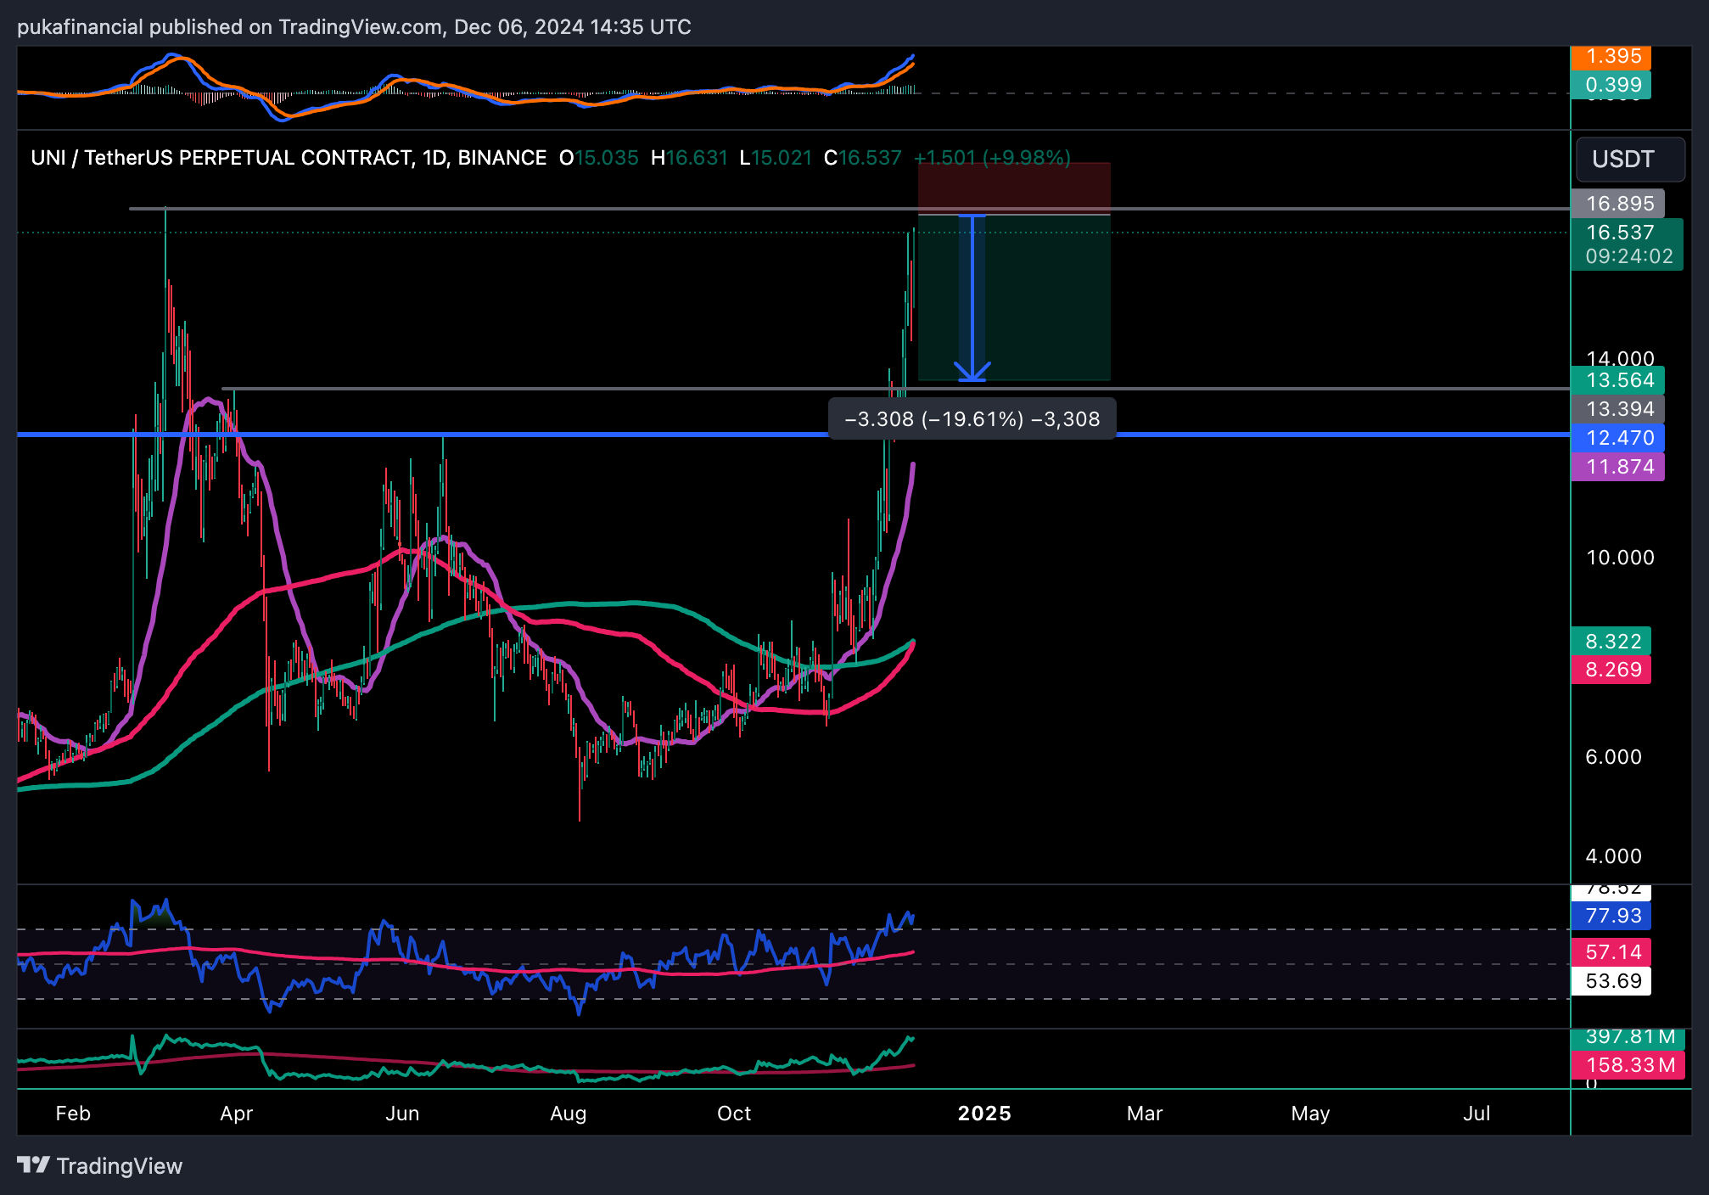Click the USDT currency button

(x=1630, y=160)
